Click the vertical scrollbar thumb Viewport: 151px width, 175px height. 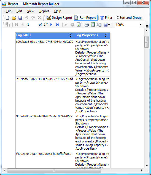point(146,42)
